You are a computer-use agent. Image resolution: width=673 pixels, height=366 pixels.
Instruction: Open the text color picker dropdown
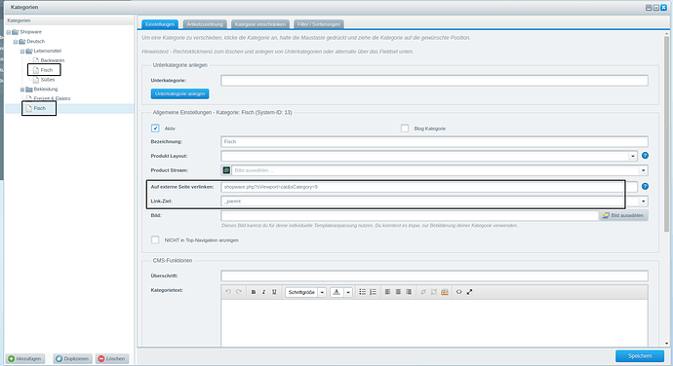(x=348, y=292)
